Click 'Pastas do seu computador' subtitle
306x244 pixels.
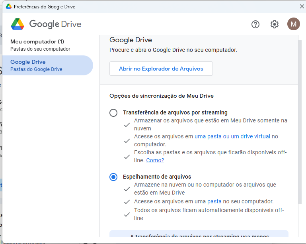click(x=40, y=49)
